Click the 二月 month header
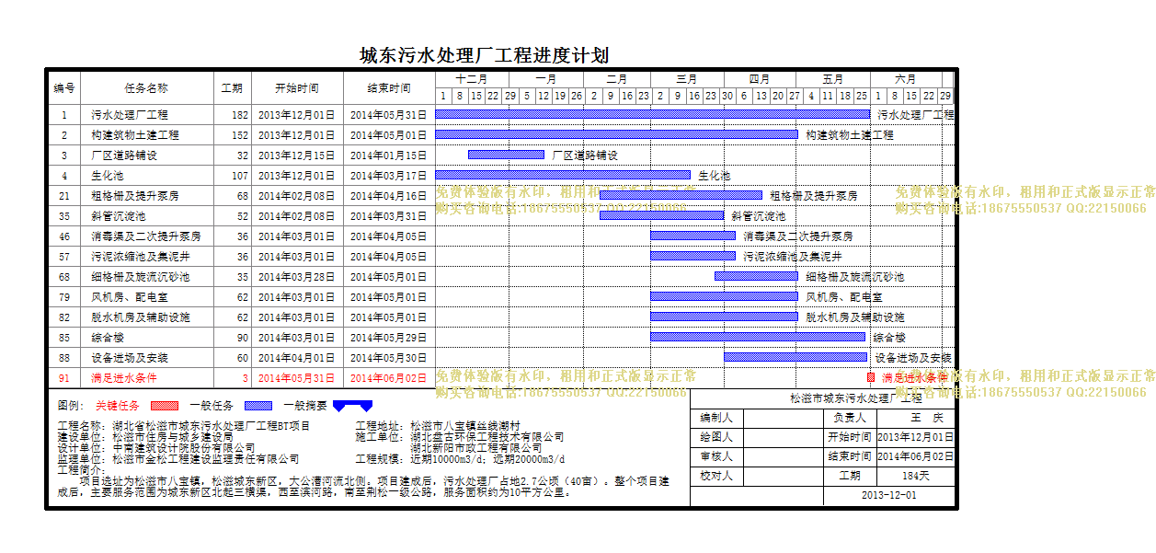This screenshot has width=1156, height=553. pos(617,79)
